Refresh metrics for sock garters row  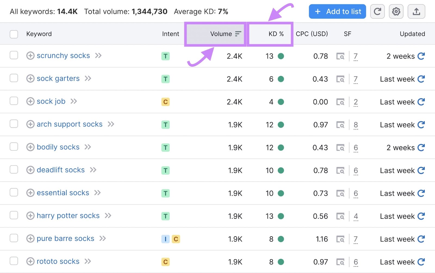(x=421, y=79)
